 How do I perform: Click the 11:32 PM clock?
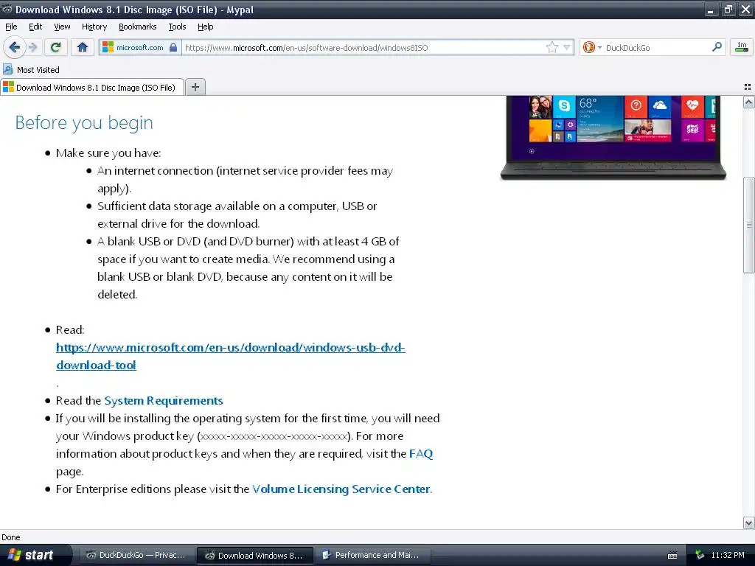tap(728, 555)
